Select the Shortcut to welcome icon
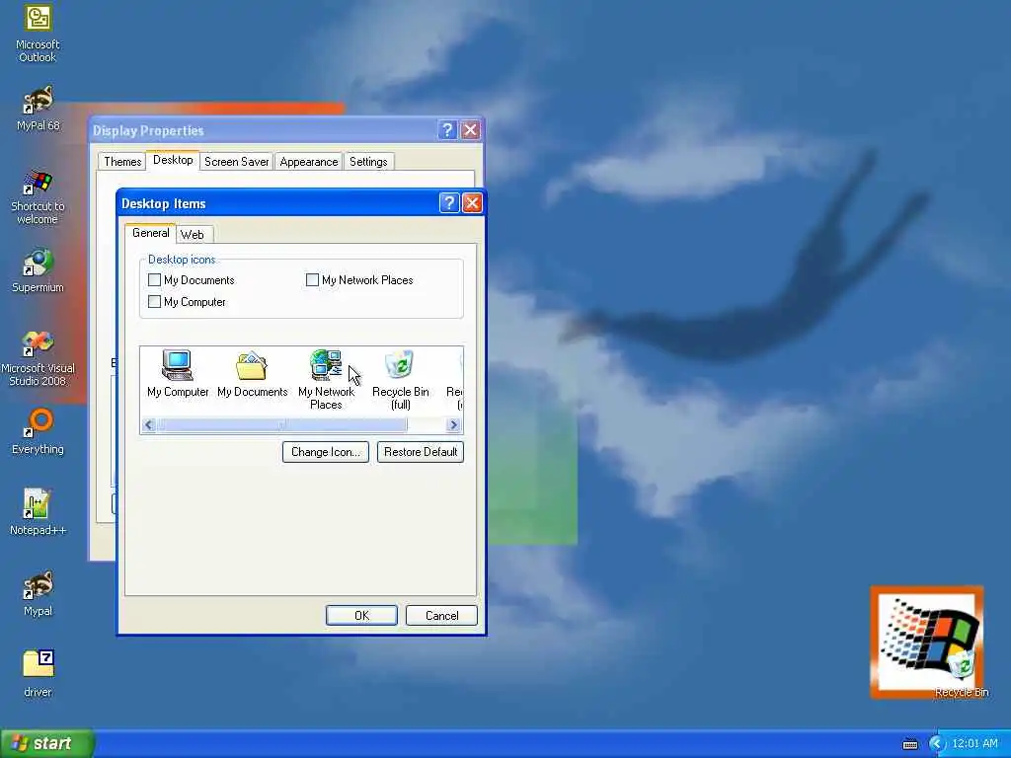The image size is (1011, 758). coord(38,197)
